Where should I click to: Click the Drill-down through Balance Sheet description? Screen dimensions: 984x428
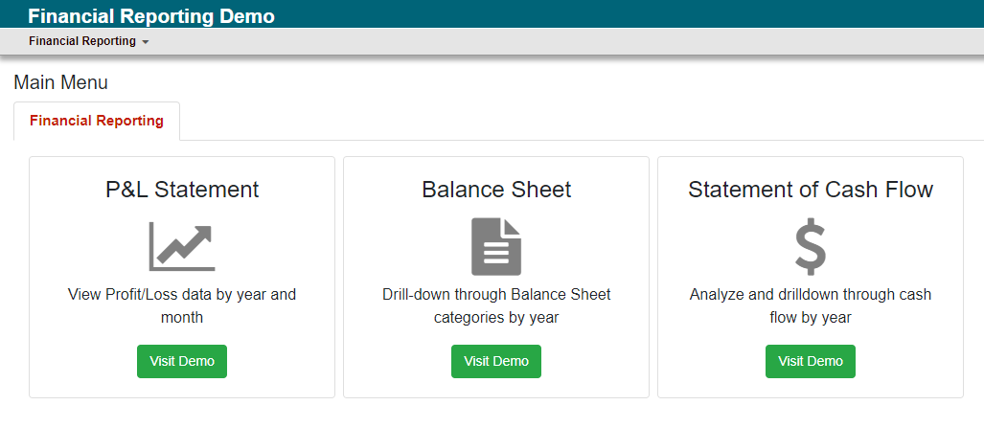click(x=495, y=305)
